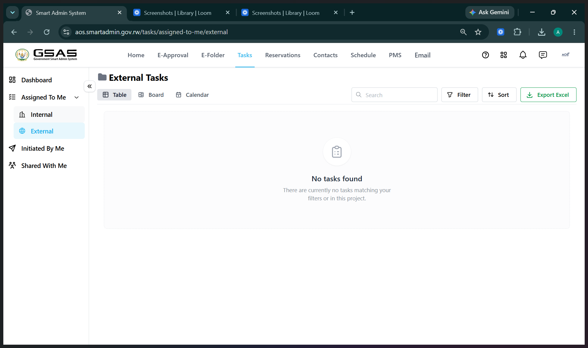Click the empty-state clipboard icon
The height and width of the screenshot is (348, 588).
pos(337,152)
